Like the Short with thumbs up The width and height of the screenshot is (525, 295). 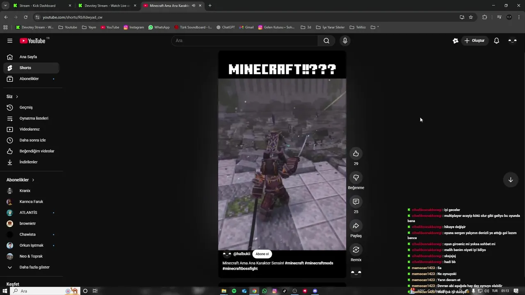click(356, 154)
